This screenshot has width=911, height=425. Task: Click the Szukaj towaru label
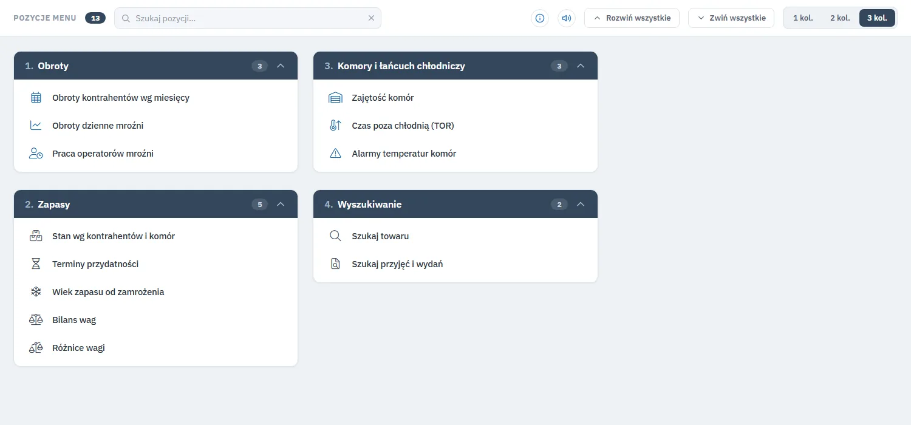tap(380, 236)
